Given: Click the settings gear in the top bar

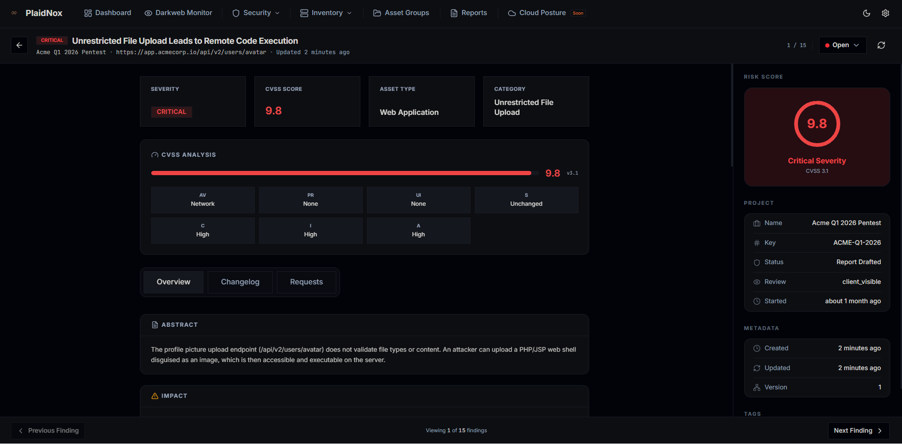Looking at the screenshot, I should click(886, 13).
